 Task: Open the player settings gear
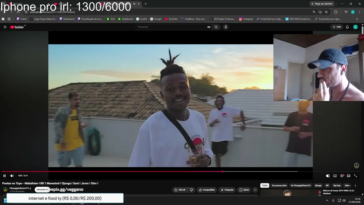342,176
